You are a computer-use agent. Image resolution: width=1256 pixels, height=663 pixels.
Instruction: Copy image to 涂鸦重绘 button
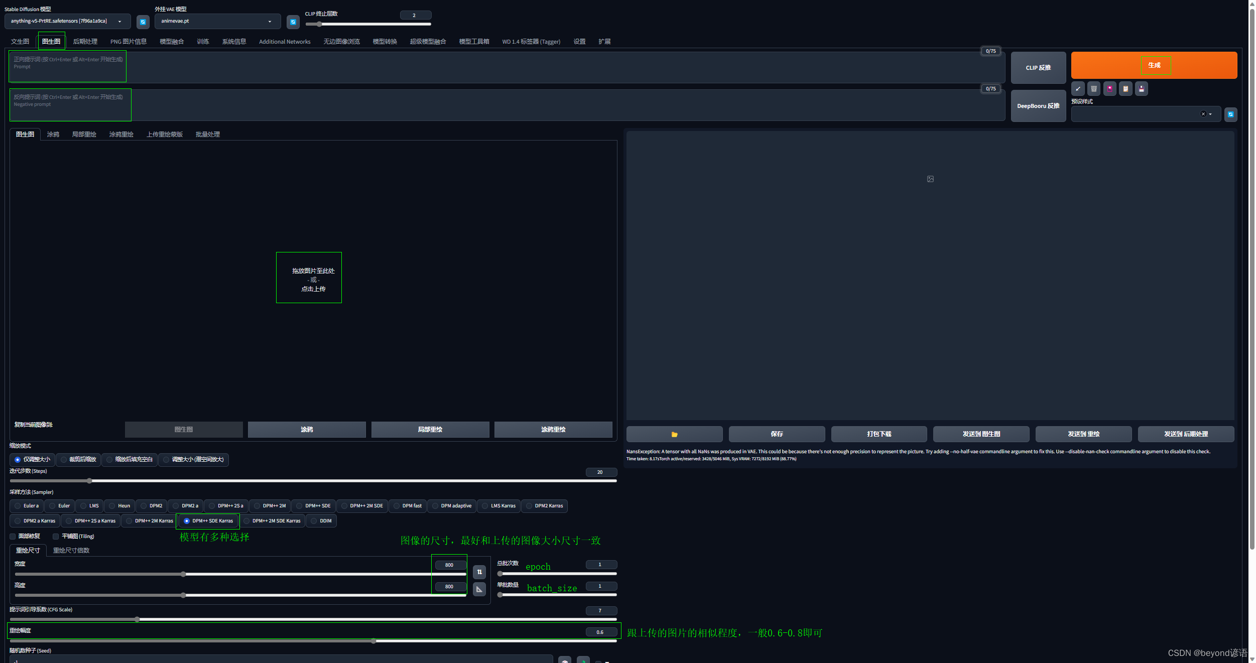click(x=553, y=430)
